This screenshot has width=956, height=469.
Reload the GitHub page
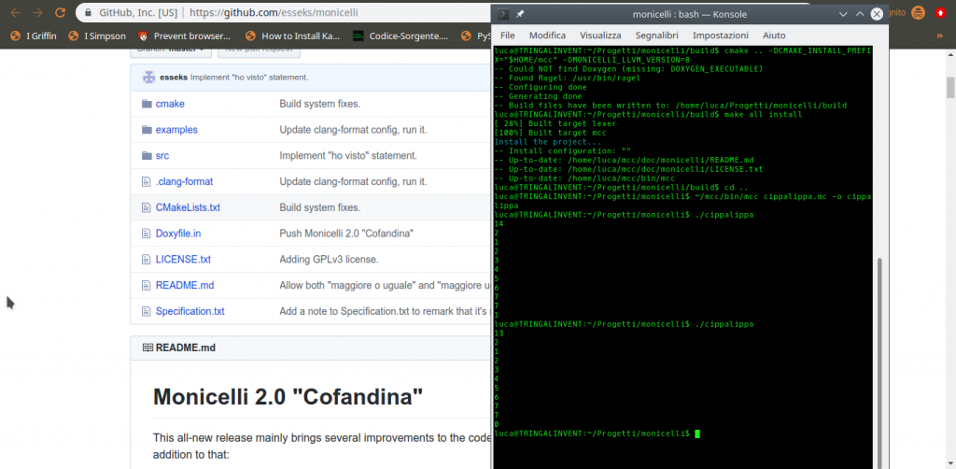click(x=60, y=12)
